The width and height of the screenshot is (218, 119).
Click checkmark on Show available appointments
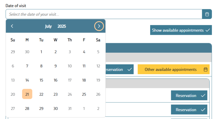coord(208,30)
